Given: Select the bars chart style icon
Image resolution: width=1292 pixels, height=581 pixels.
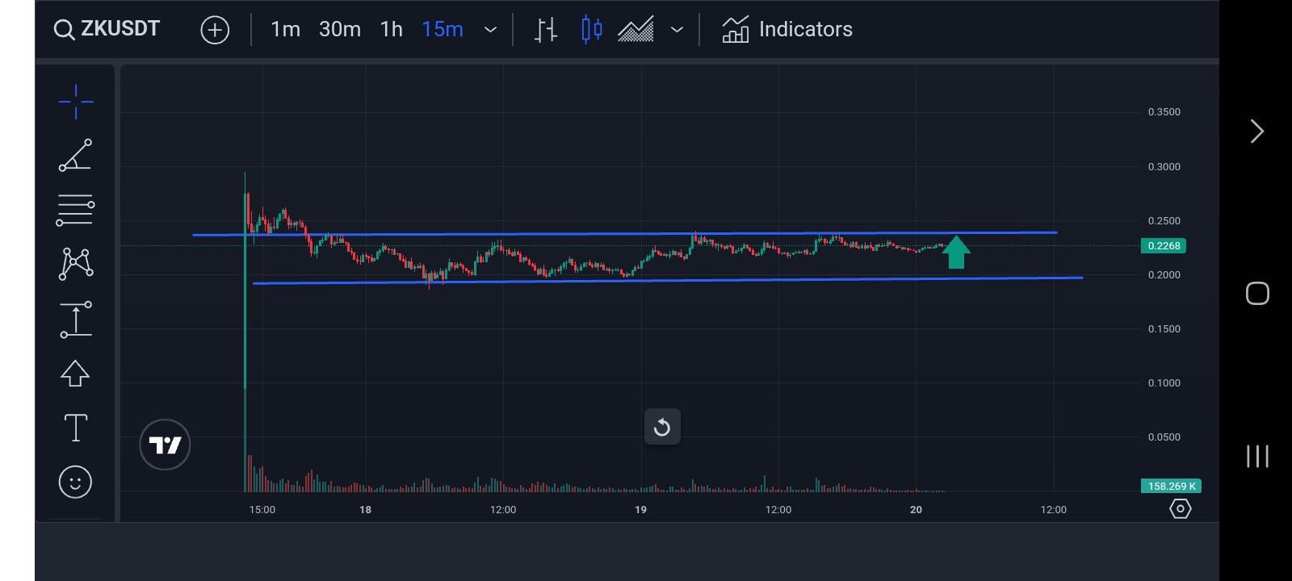Looking at the screenshot, I should [x=546, y=30].
